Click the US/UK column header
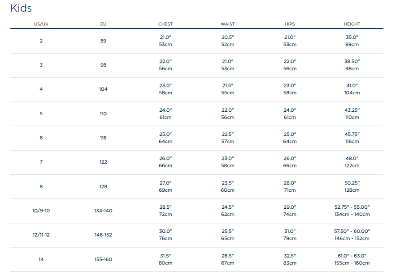Image resolution: width=400 pixels, height=278 pixels. click(41, 24)
